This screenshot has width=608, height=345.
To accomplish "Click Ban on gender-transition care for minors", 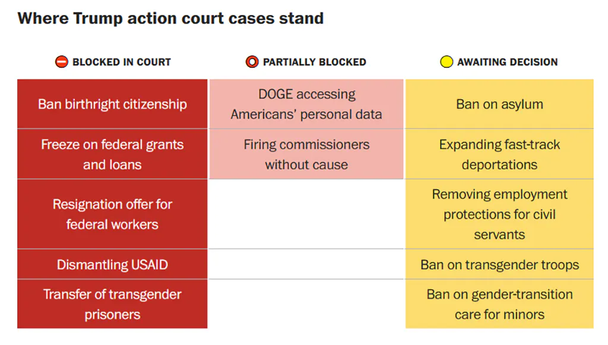I will [x=499, y=304].
